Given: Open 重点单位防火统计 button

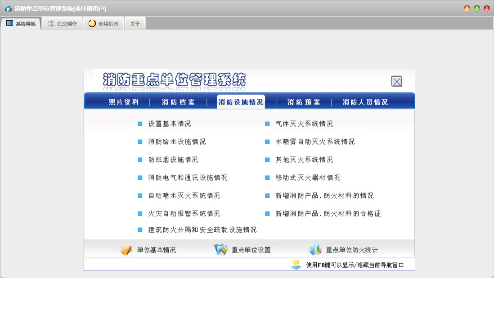Looking at the screenshot, I should point(351,250).
